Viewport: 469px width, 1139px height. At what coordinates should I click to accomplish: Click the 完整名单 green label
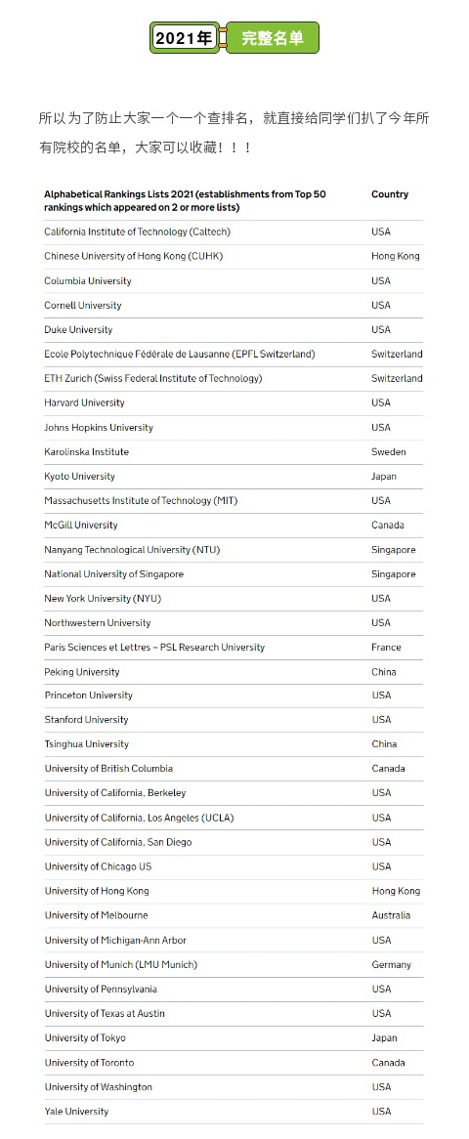(x=273, y=38)
